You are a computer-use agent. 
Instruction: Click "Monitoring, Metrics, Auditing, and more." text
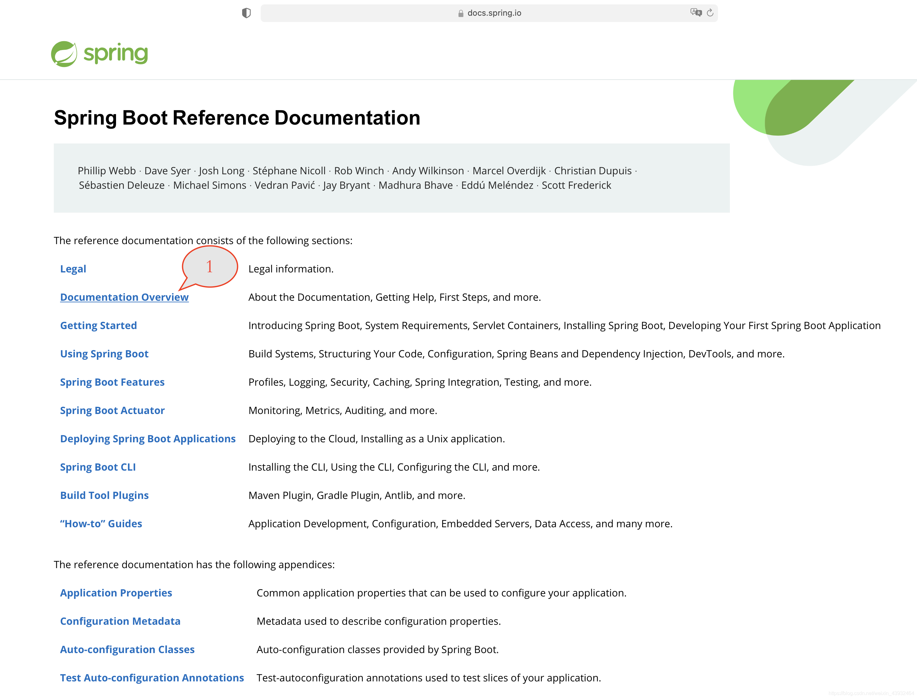[343, 410]
